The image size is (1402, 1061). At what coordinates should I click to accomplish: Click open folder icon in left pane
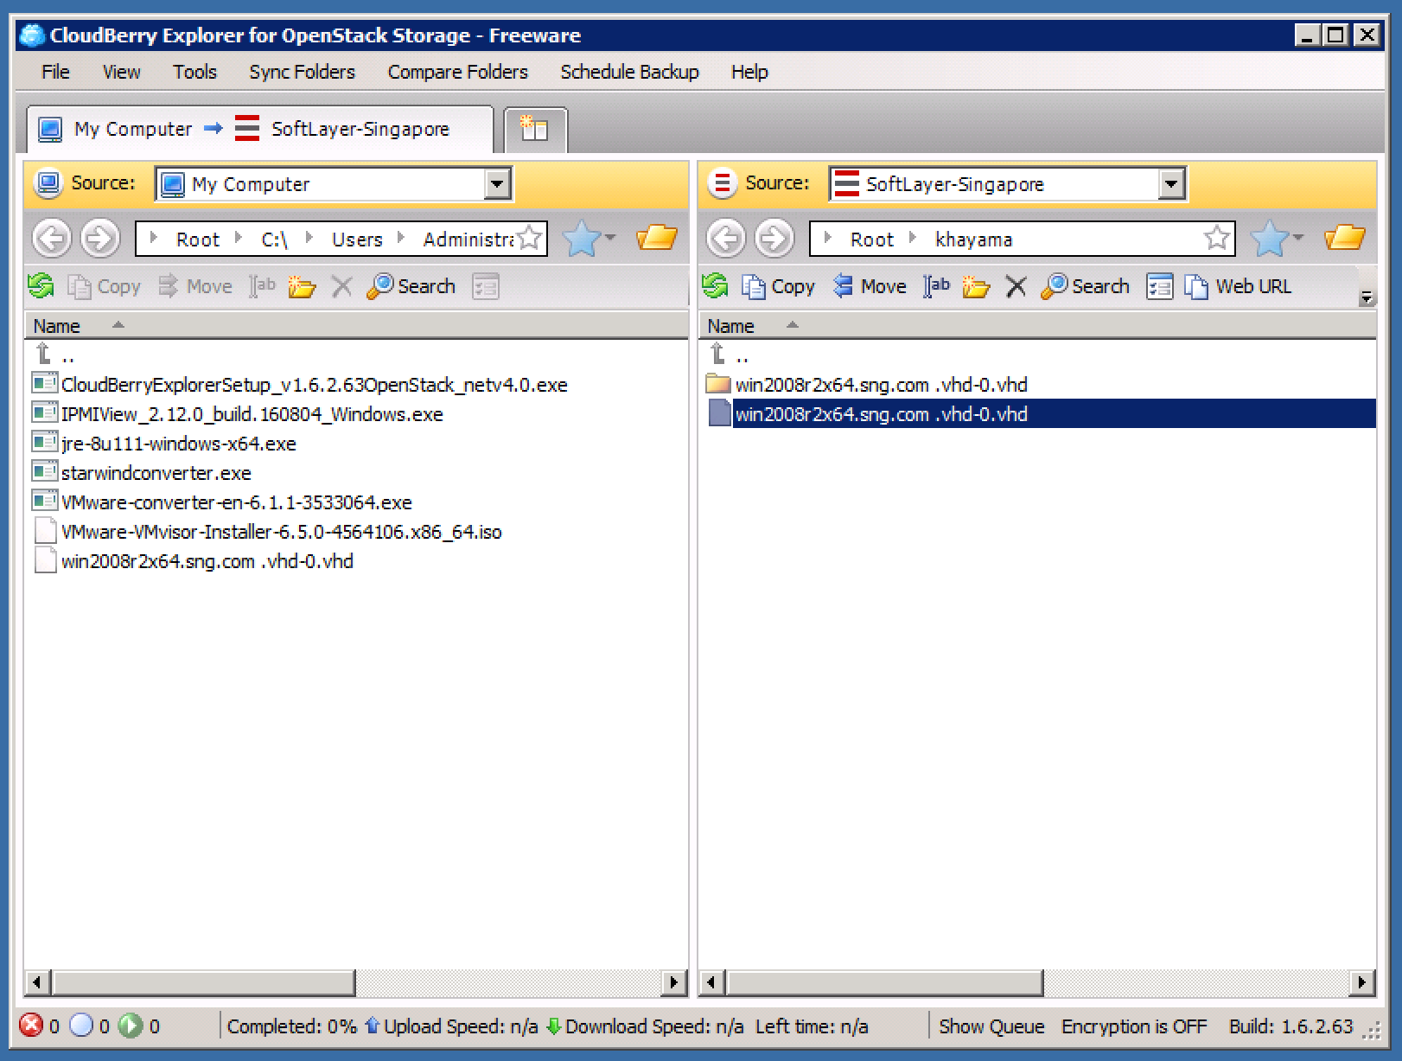657,237
